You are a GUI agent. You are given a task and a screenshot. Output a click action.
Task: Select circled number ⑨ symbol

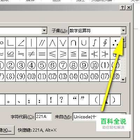click(84, 65)
